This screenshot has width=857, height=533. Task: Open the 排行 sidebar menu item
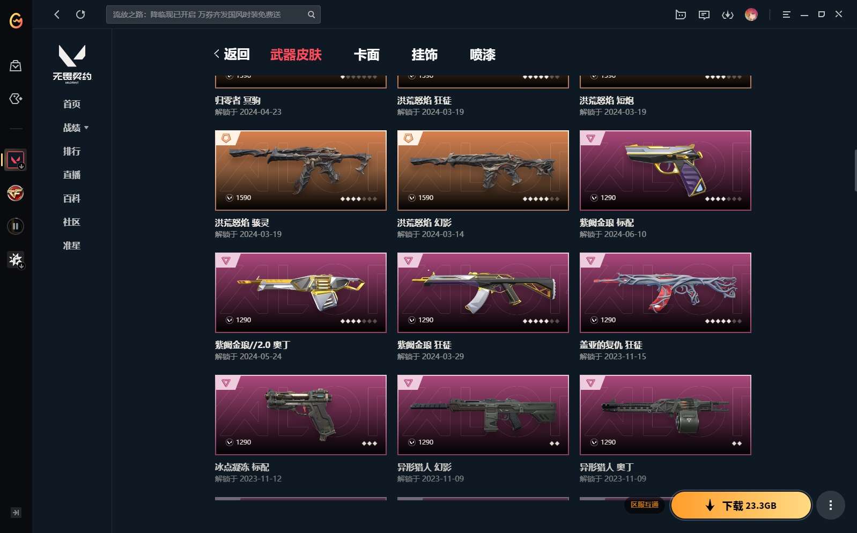72,151
